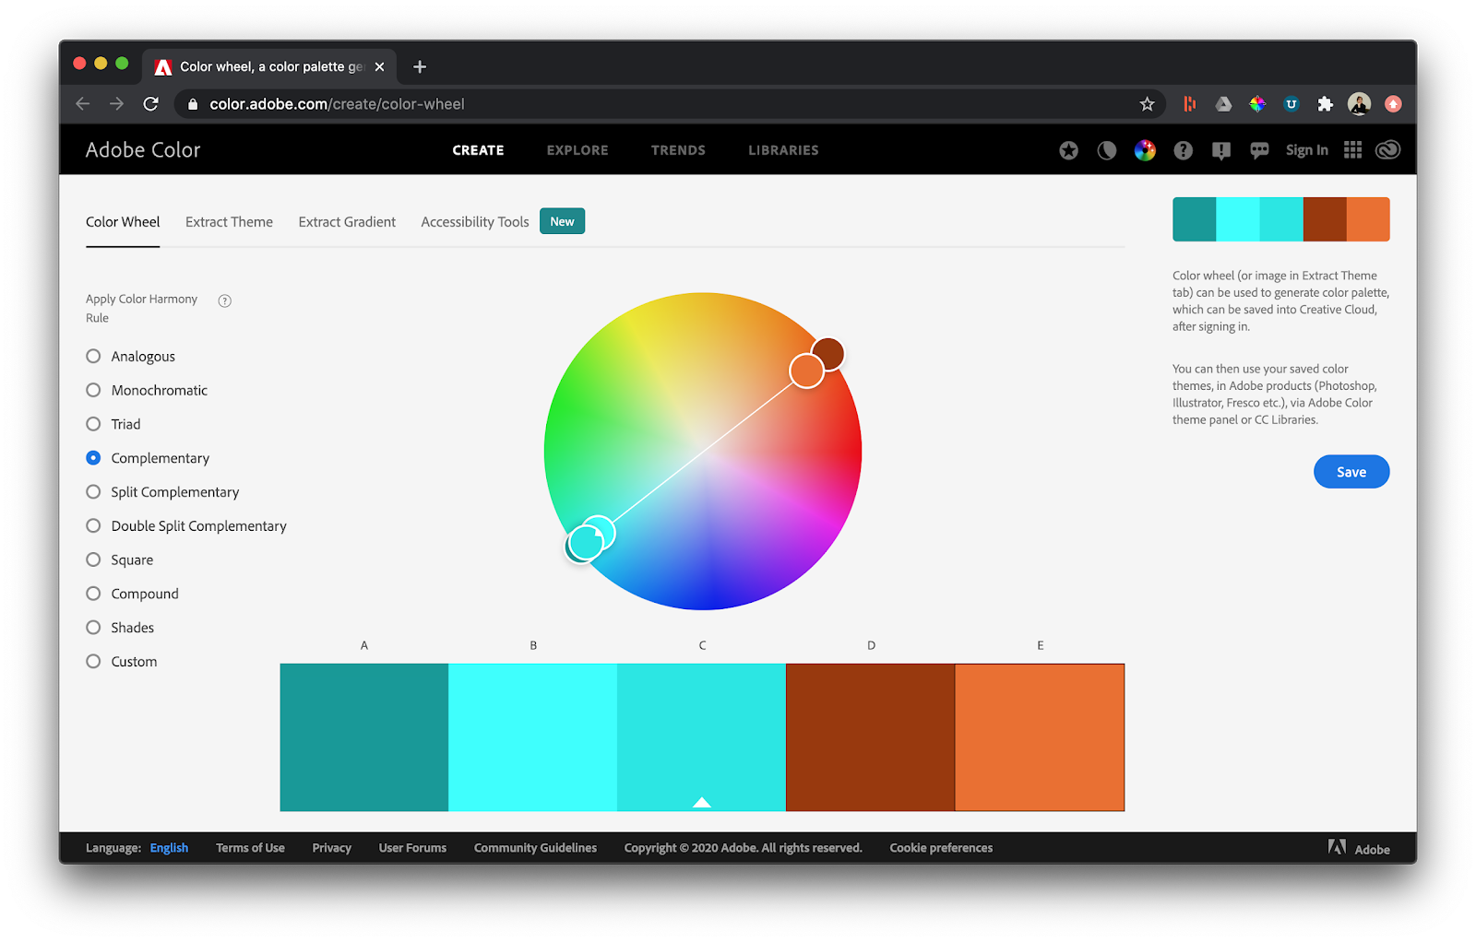Image resolution: width=1476 pixels, height=942 pixels.
Task: Open Cookie preferences in the footer
Action: 941,848
